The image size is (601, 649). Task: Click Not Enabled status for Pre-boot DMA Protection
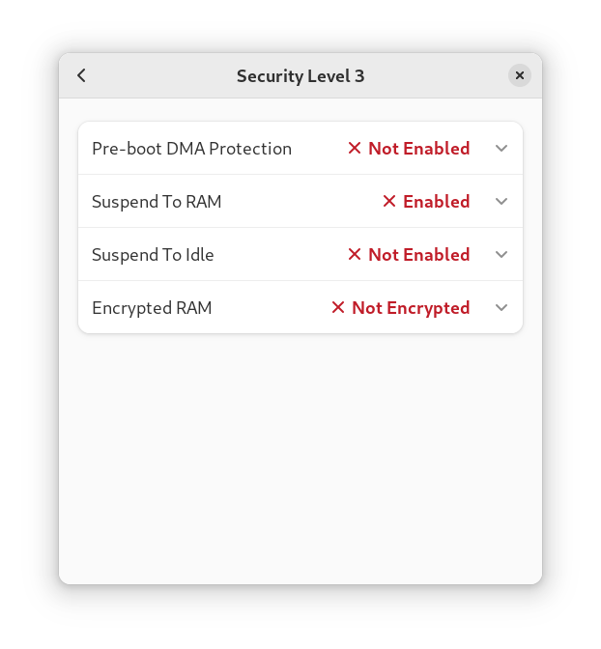pyautogui.click(x=418, y=149)
